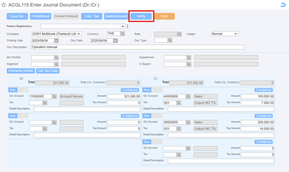Search Tax code in first Dr. row
This screenshot has height=172, width=289.
(45, 103)
